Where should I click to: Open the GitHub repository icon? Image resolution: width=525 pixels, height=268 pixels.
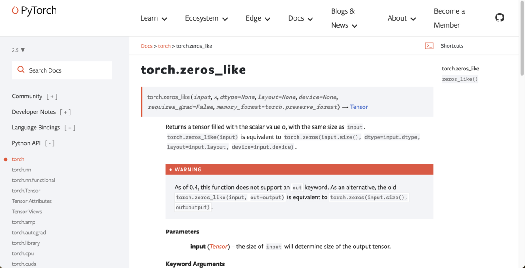pos(500,17)
